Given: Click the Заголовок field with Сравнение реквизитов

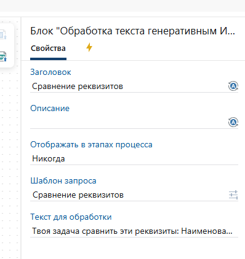Looking at the screenshot, I should coord(129,87).
